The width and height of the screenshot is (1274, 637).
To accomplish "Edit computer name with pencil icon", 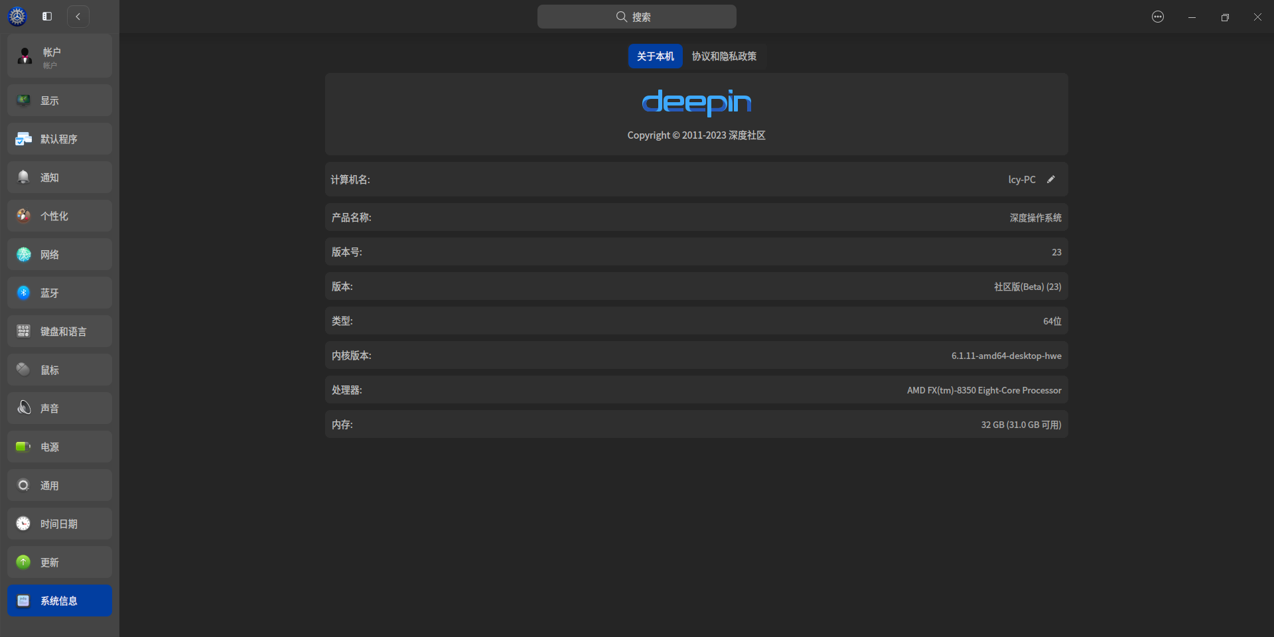I will coord(1051,179).
